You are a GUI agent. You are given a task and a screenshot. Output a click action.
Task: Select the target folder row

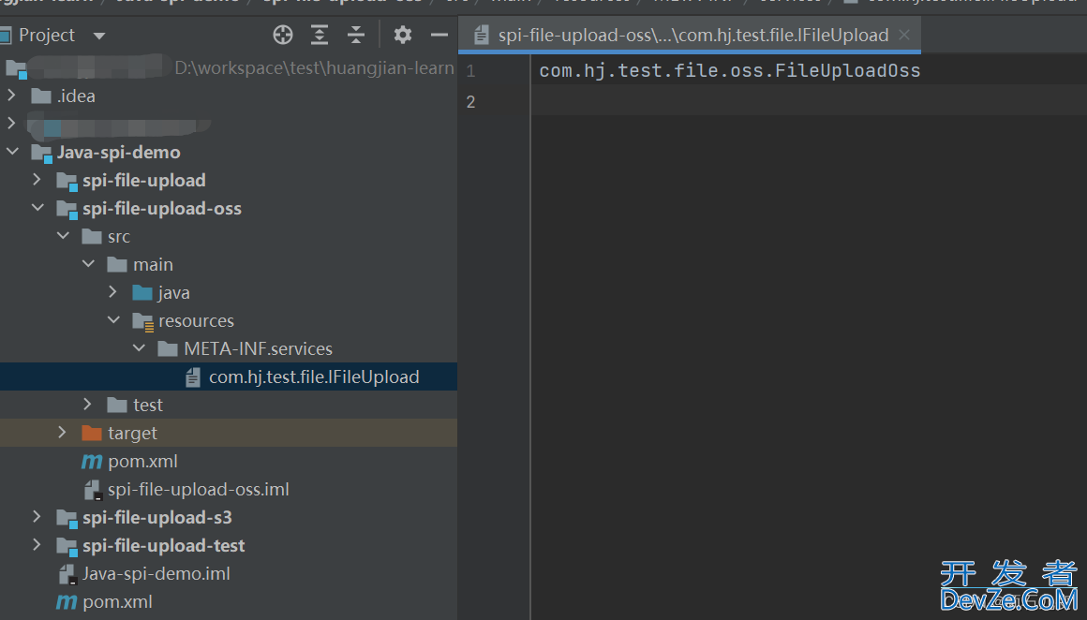[x=229, y=433]
